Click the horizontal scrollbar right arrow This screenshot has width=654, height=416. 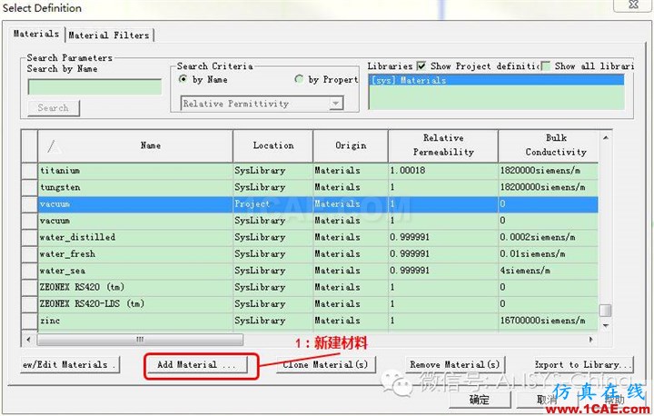591,340
